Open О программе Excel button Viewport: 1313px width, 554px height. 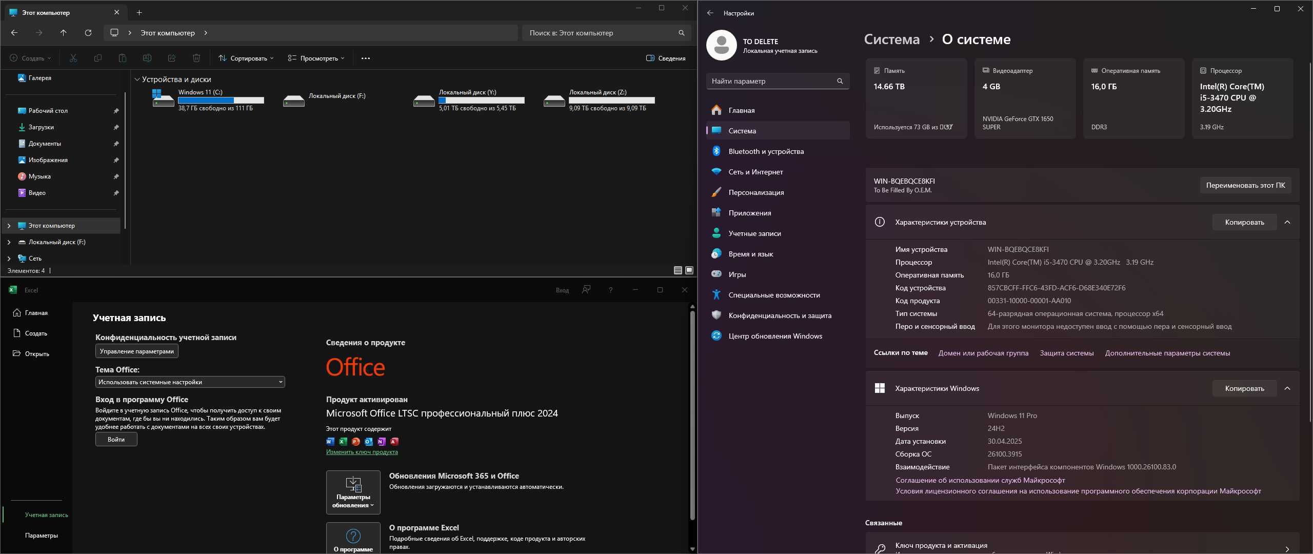click(353, 538)
